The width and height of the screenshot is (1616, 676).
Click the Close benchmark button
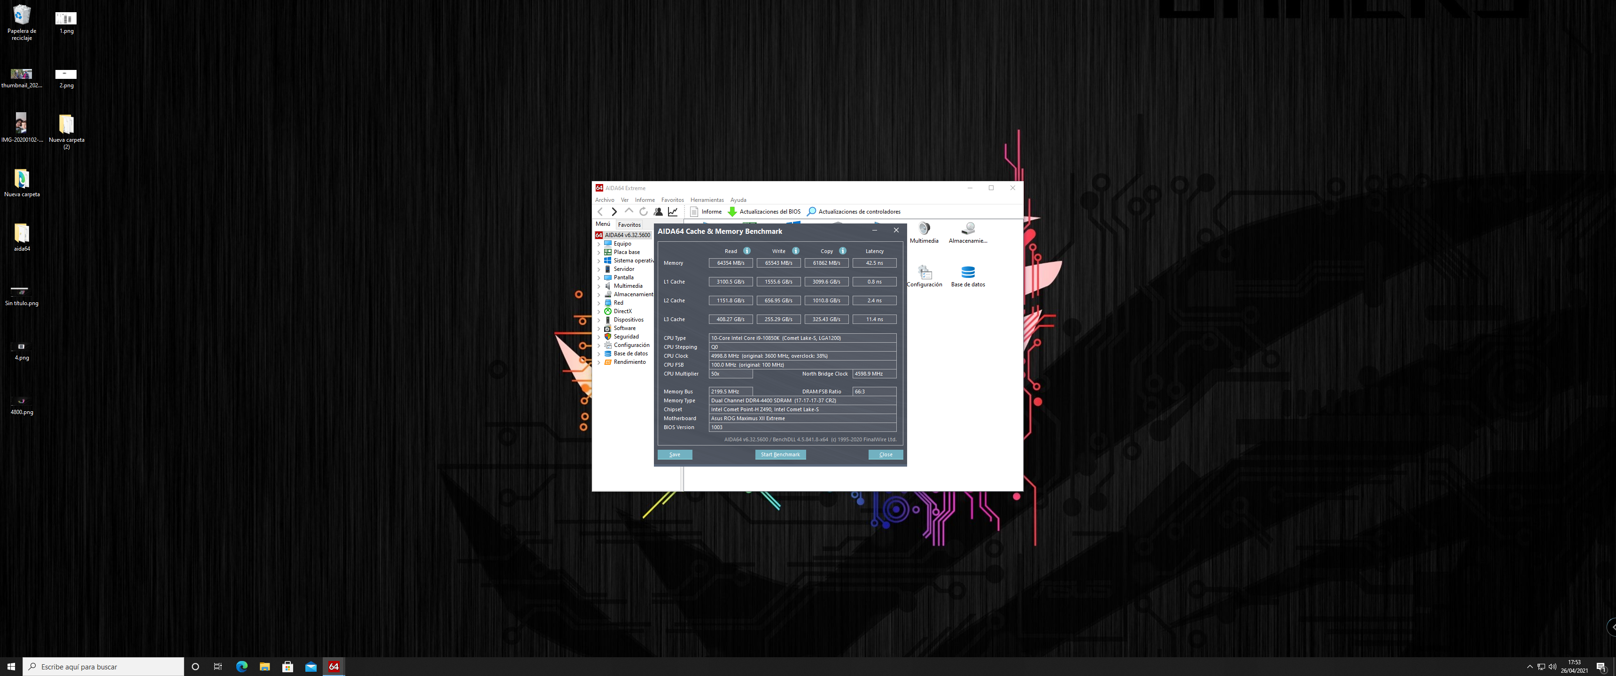point(886,454)
